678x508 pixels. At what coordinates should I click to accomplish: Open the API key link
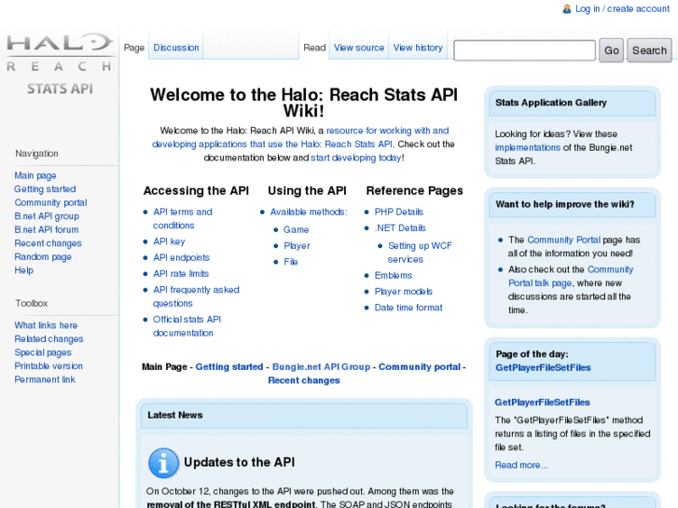click(x=169, y=241)
